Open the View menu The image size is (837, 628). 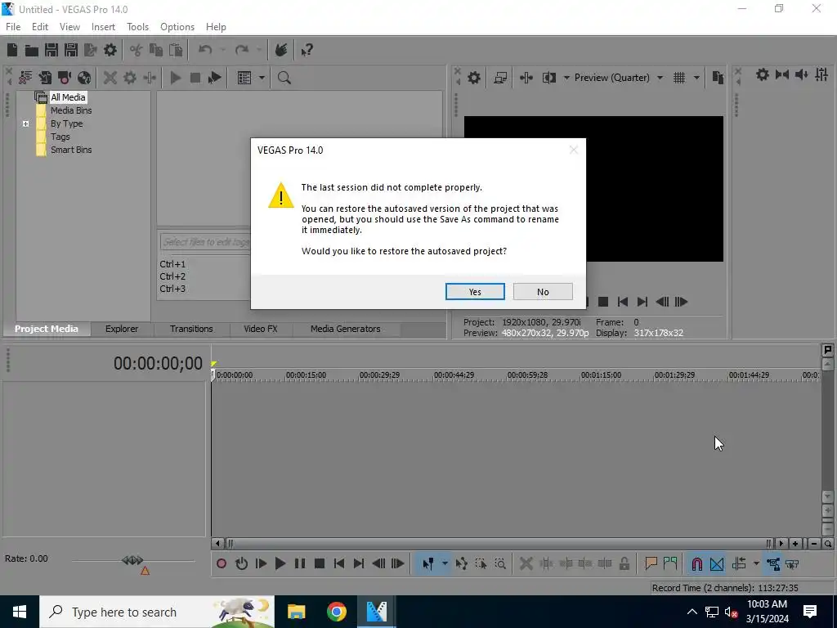click(69, 27)
